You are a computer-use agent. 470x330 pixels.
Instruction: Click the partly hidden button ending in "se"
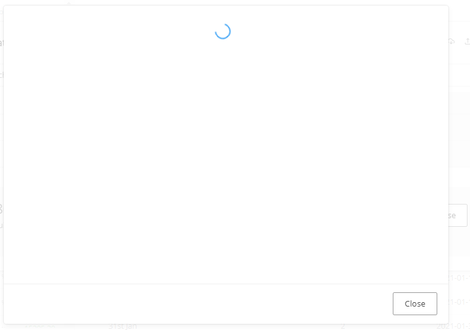[x=458, y=216]
